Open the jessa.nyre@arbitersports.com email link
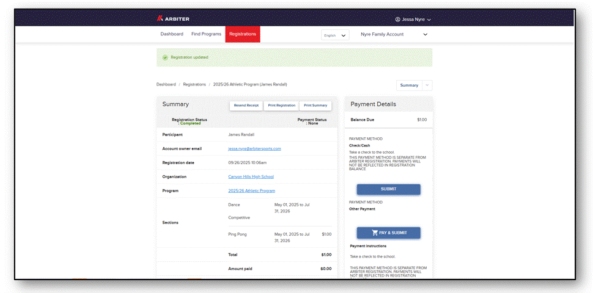 pos(254,149)
